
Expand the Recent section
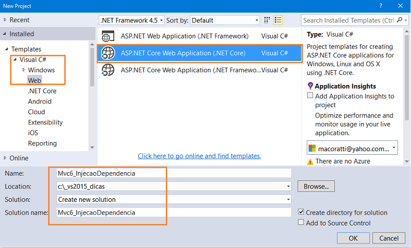[x=5, y=20]
